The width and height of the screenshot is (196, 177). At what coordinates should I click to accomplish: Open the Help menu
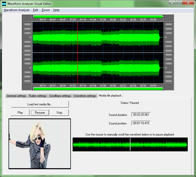click(57, 10)
